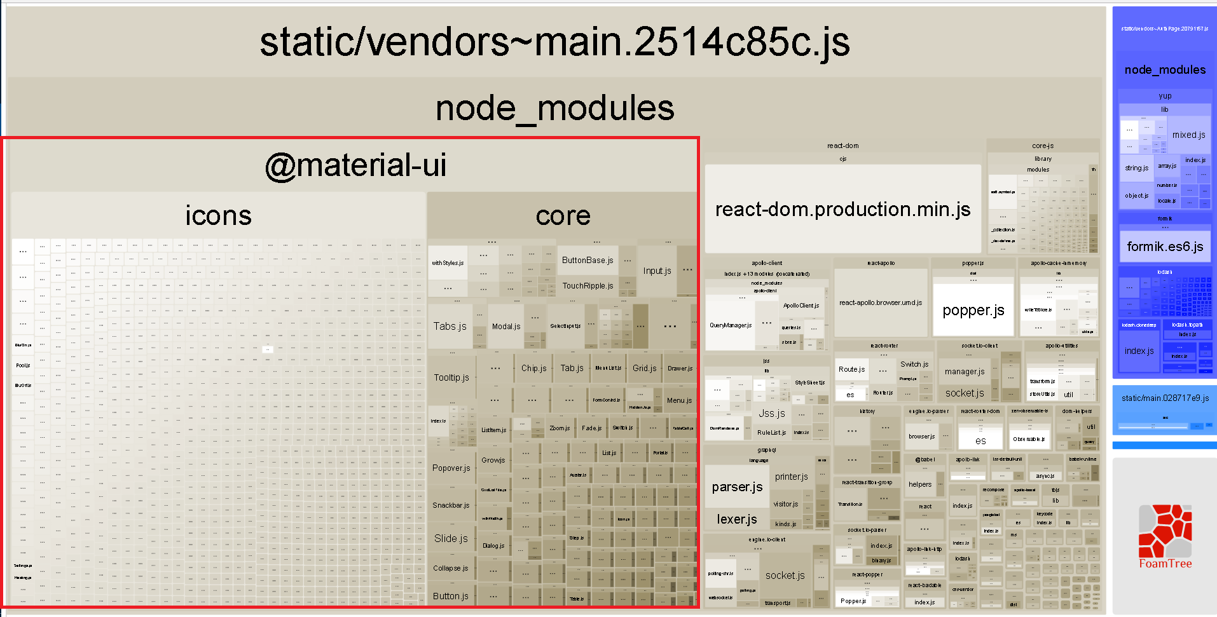Select Route.js in react-router
The width and height of the screenshot is (1217, 617).
pos(851,369)
